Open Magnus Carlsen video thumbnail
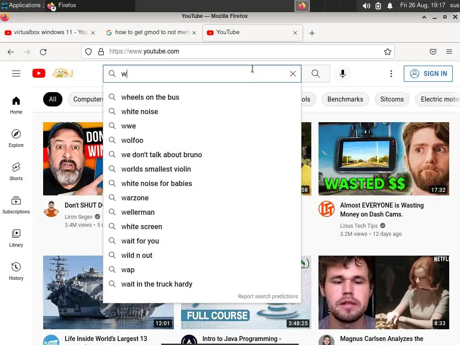 pyautogui.click(x=384, y=292)
